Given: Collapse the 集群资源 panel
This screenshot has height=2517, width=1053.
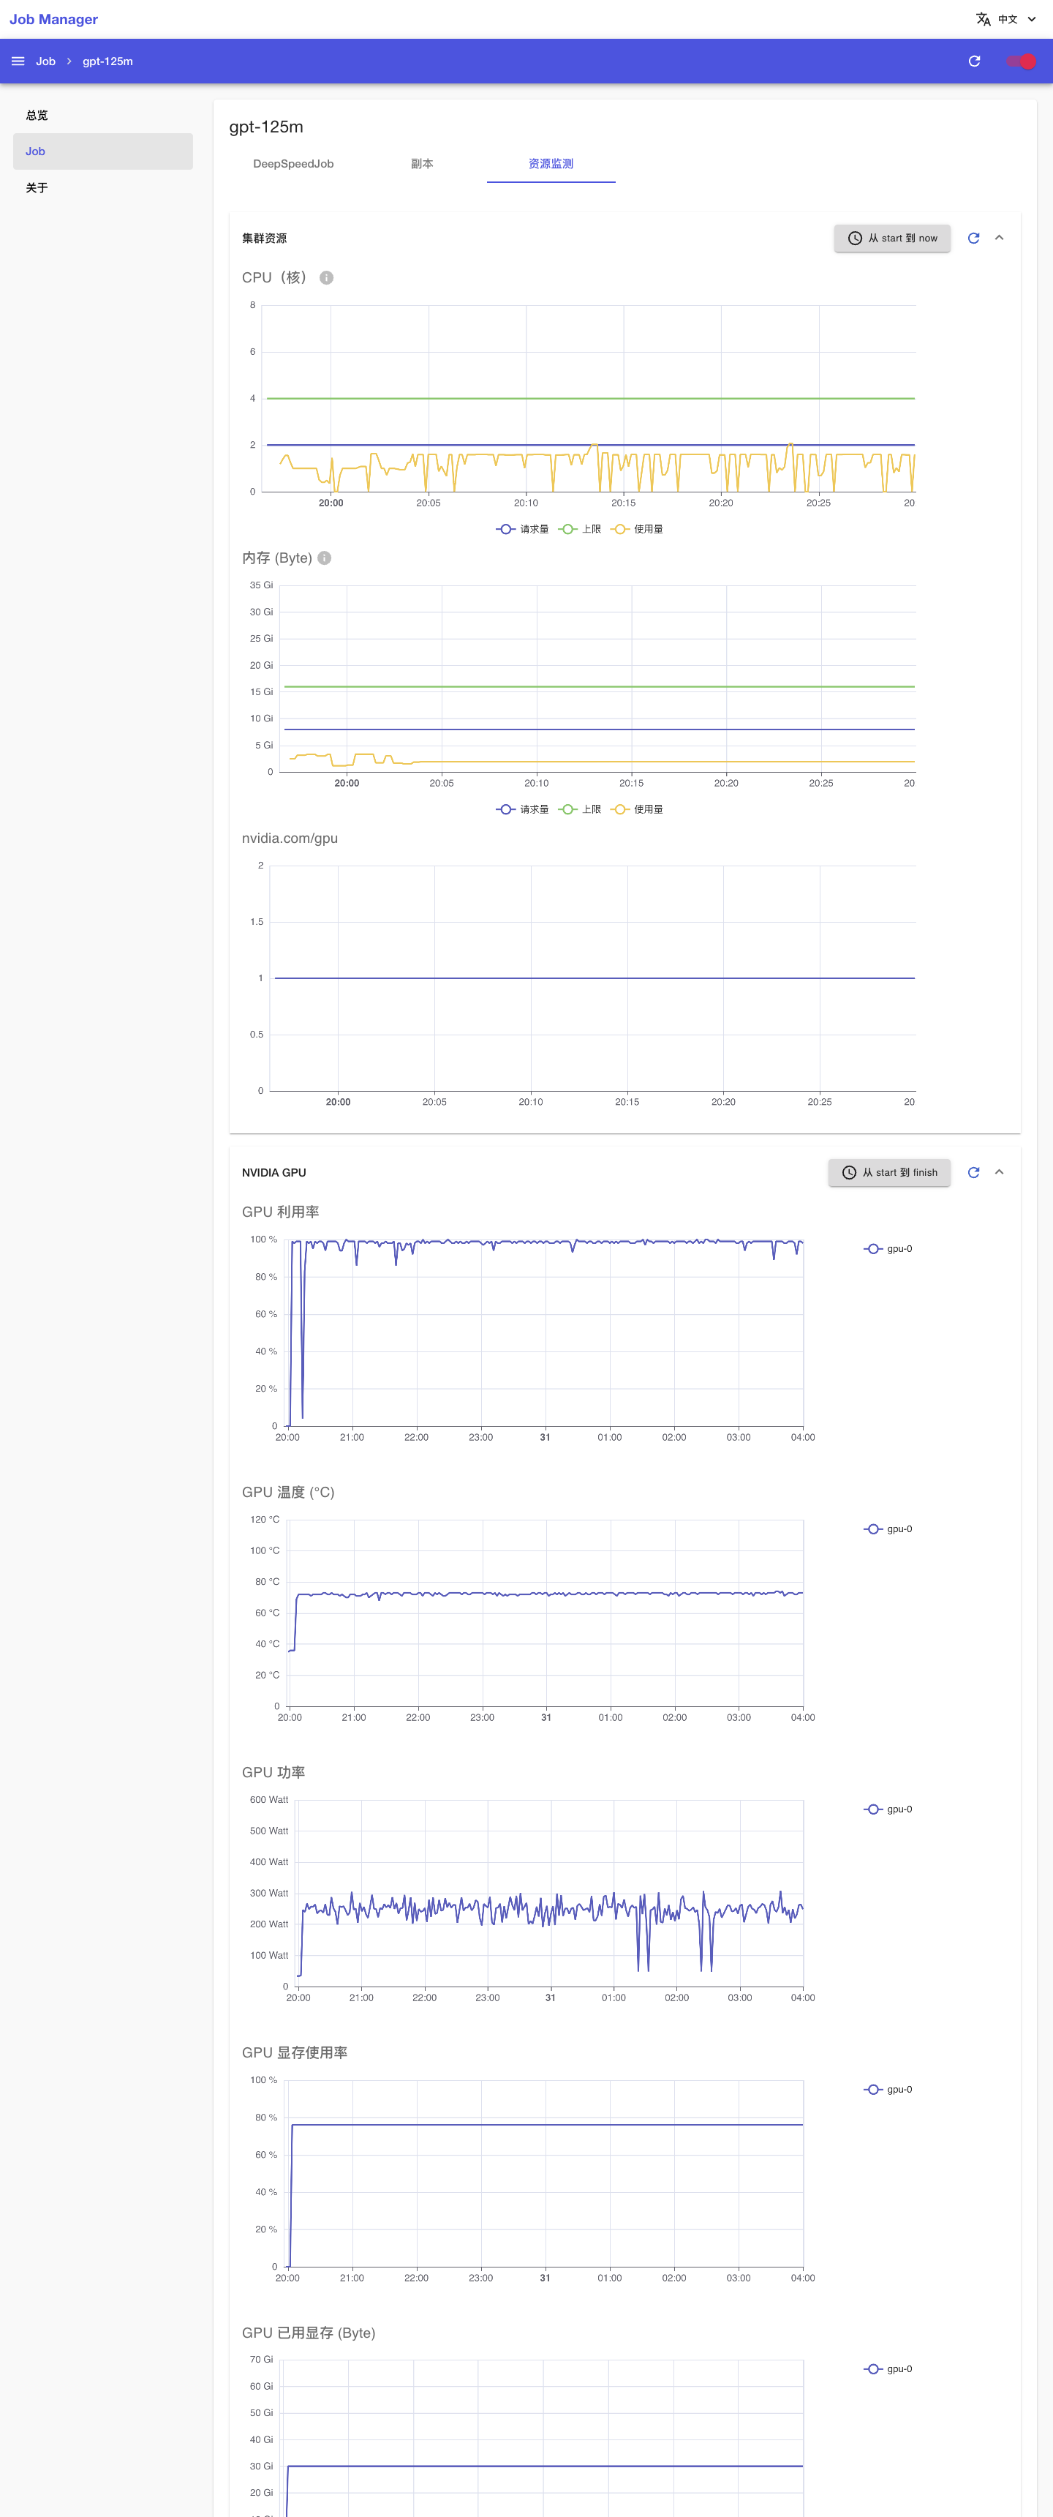Looking at the screenshot, I should coord(1000,239).
